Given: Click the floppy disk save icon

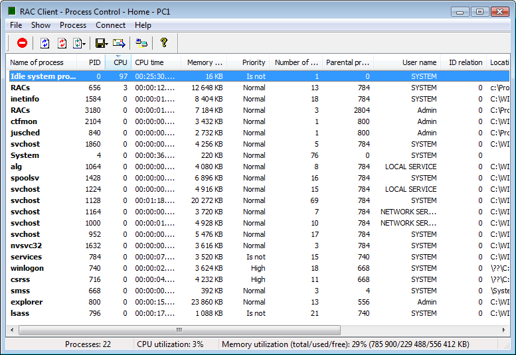Looking at the screenshot, I should tap(100, 43).
